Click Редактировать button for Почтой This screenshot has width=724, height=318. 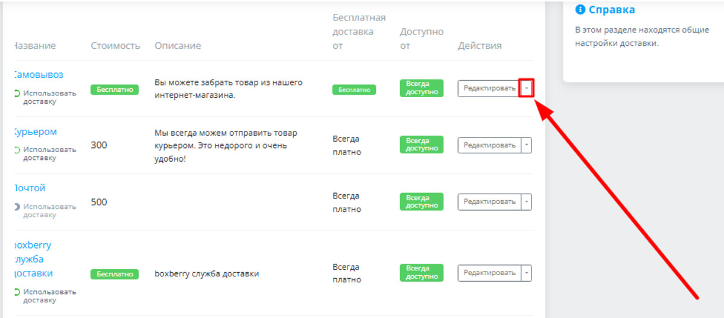coord(489,202)
